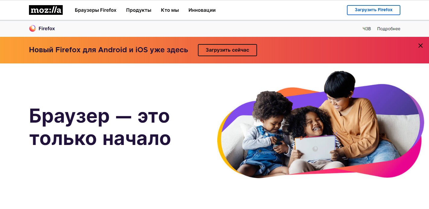Click the Firefox wordmark beside the logo
The height and width of the screenshot is (209, 429).
pos(47,29)
